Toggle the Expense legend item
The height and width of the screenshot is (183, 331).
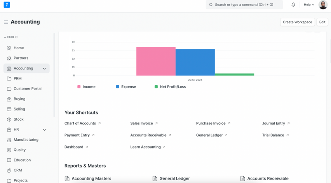[125, 87]
